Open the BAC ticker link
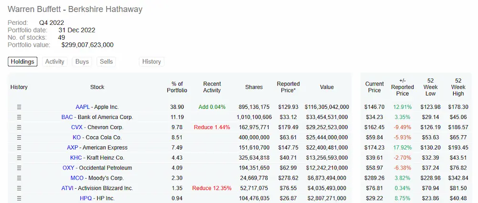The height and width of the screenshot is (203, 478). (x=67, y=117)
